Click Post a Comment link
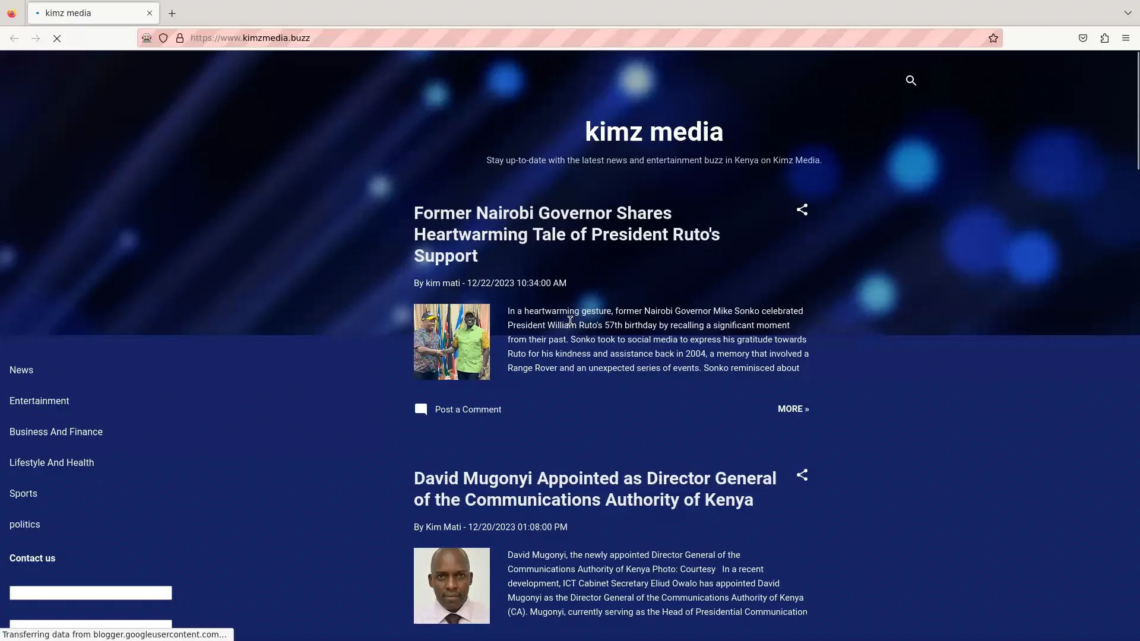Screen dimensions: 1140x641 coord(468,410)
